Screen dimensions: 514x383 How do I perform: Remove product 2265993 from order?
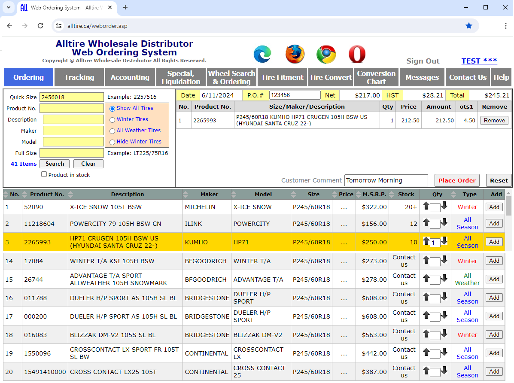pyautogui.click(x=494, y=120)
